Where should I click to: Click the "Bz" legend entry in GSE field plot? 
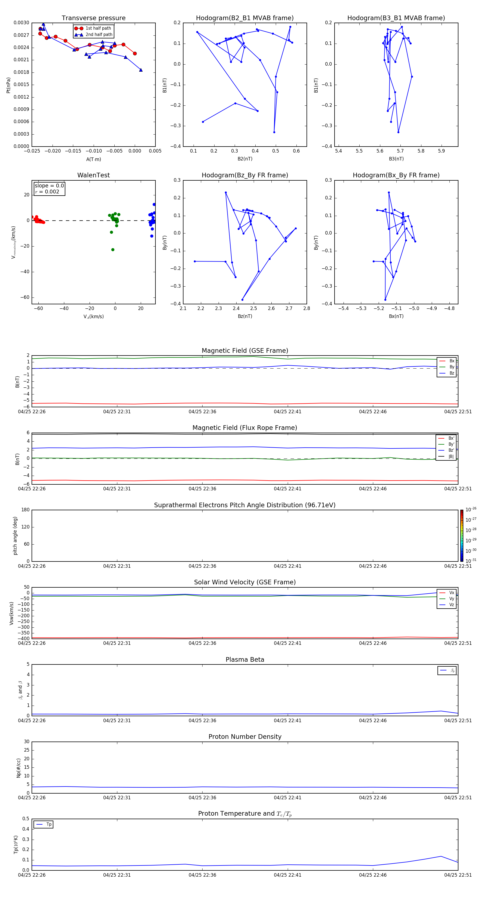447,373
